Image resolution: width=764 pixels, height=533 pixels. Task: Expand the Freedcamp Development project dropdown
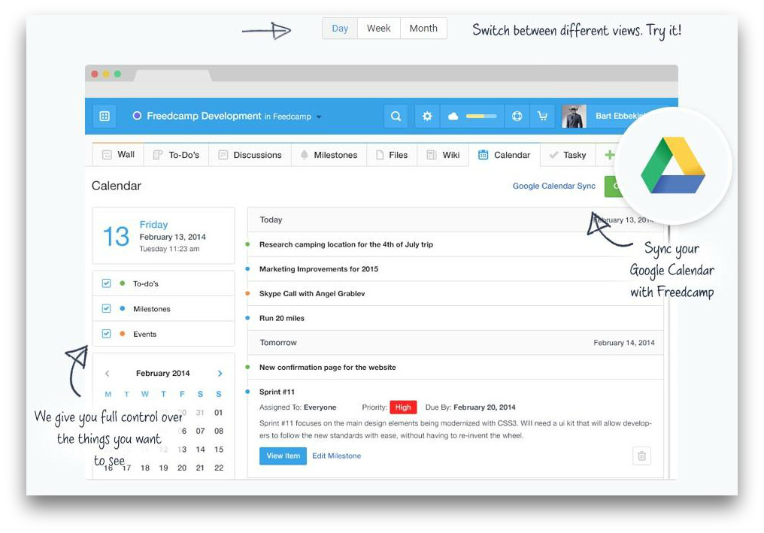point(319,117)
